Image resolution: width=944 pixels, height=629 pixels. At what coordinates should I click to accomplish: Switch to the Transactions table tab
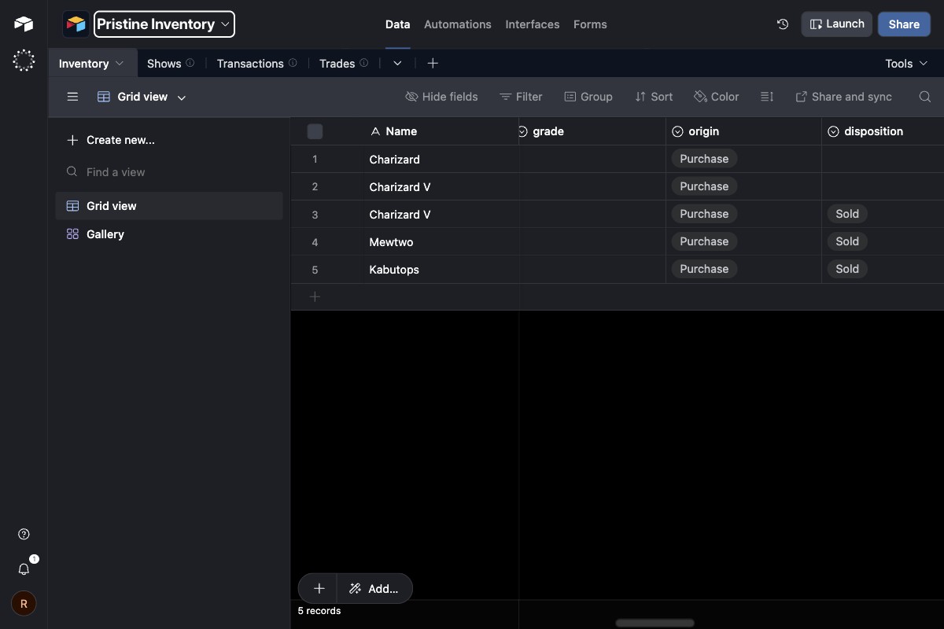[250, 64]
